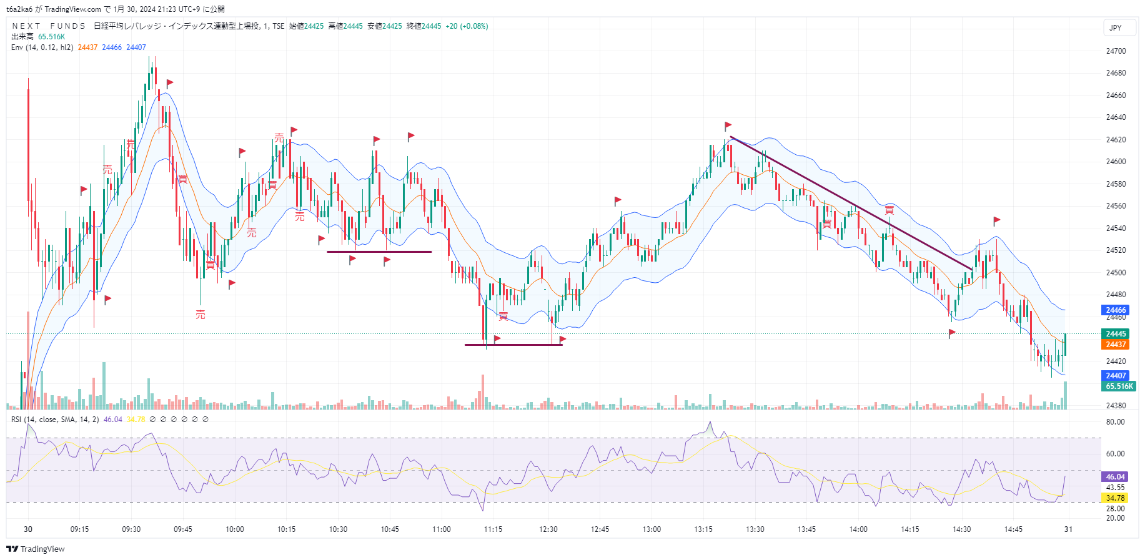Click the red flag beside the morning peak candle
The height and width of the screenshot is (560, 1145).
170,83
